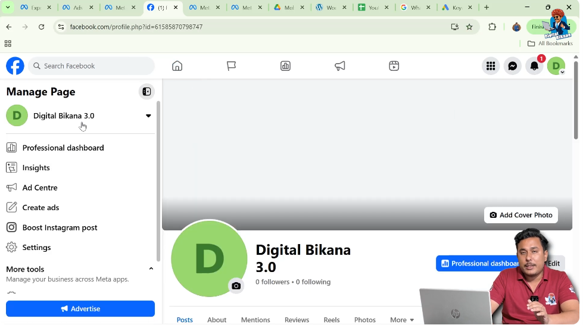Screen dimensions: 583x325
Task: Open the Reels icon in top navigation
Action: pos(394,66)
